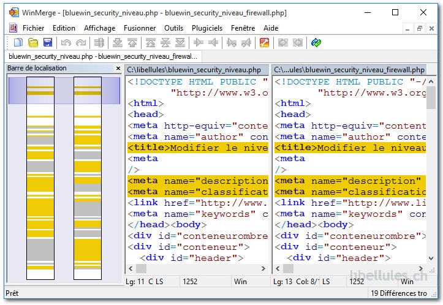The image size is (443, 305).
Task: Click "Lg: 13 Col: 8" right status indicator
Action: click(x=295, y=282)
